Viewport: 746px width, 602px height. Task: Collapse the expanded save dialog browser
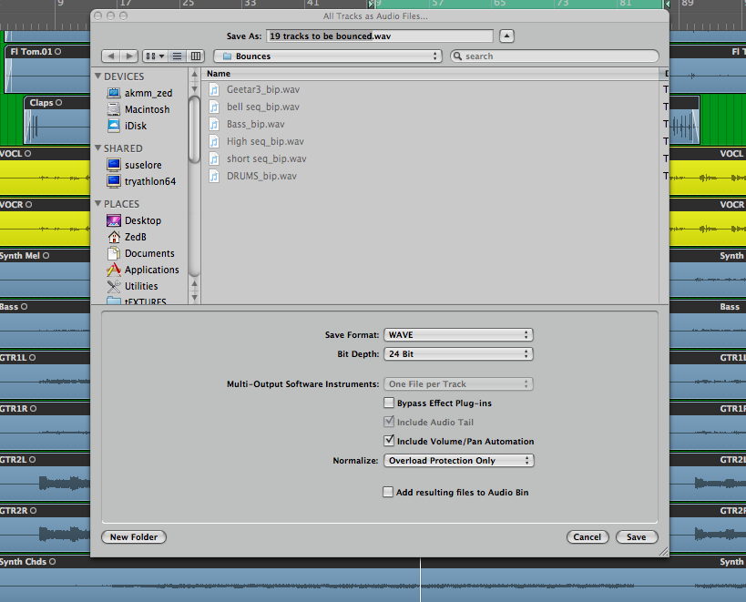(506, 36)
